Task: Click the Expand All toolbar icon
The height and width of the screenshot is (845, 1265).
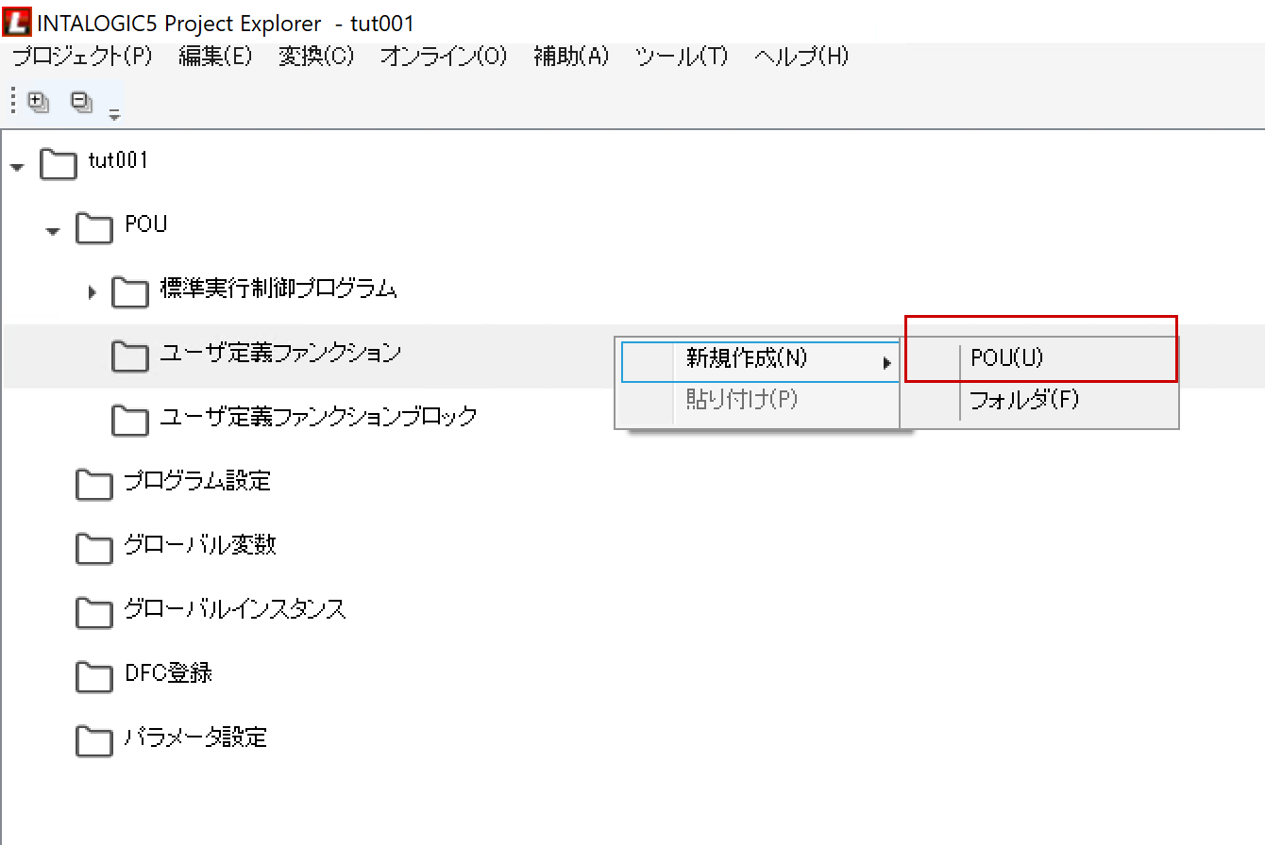Action: 39,102
